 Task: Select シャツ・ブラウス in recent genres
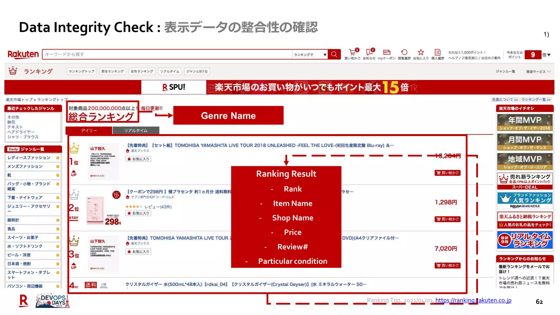click(23, 137)
